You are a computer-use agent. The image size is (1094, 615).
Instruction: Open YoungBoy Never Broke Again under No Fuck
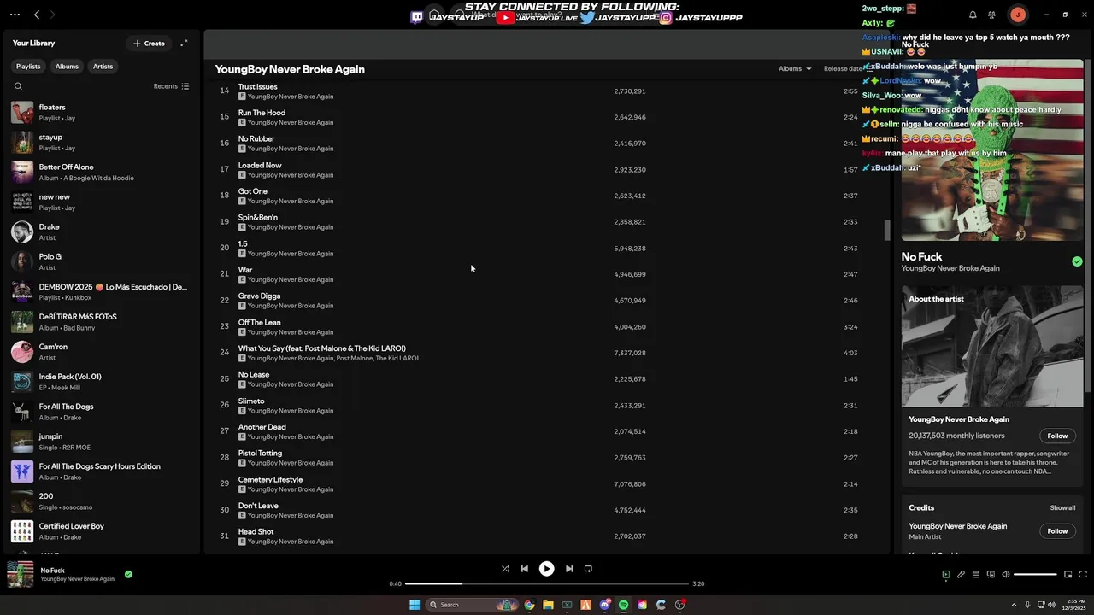(x=950, y=268)
